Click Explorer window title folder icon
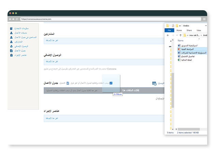 (x=167, y=26)
